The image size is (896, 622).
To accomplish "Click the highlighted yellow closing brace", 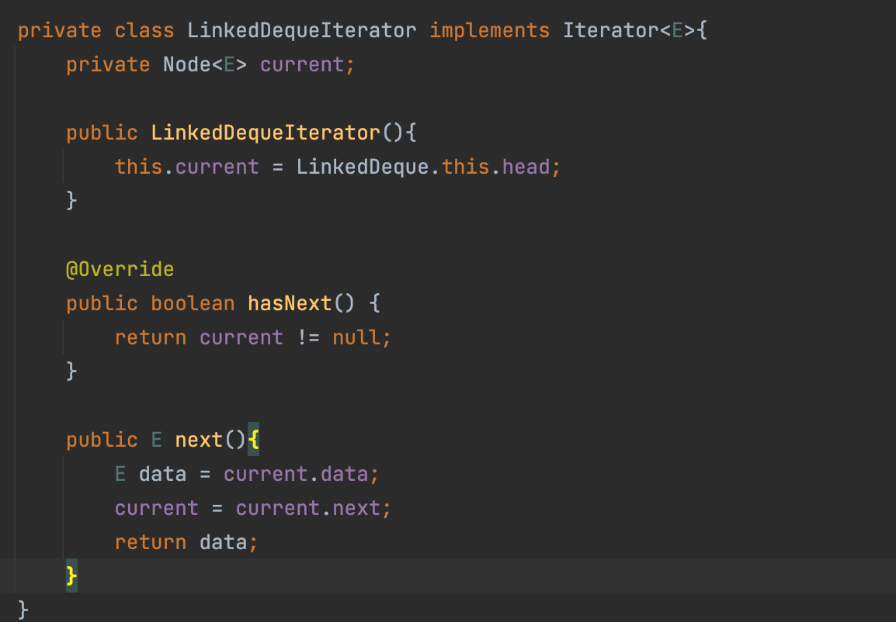I will [71, 576].
